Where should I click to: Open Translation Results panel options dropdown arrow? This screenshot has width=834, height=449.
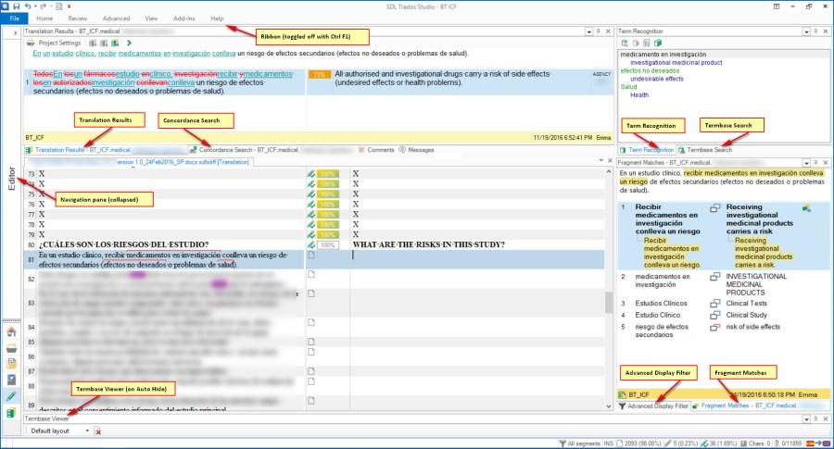click(x=588, y=31)
